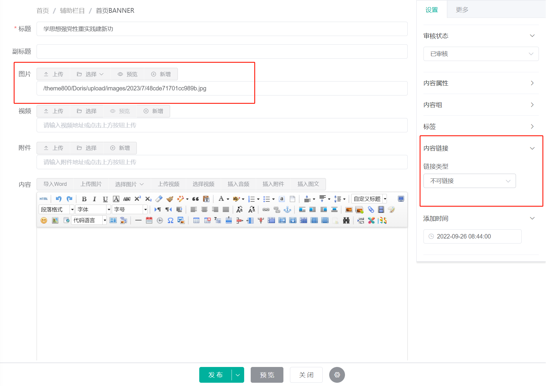Apply strikethrough formatting

pyautogui.click(x=127, y=199)
